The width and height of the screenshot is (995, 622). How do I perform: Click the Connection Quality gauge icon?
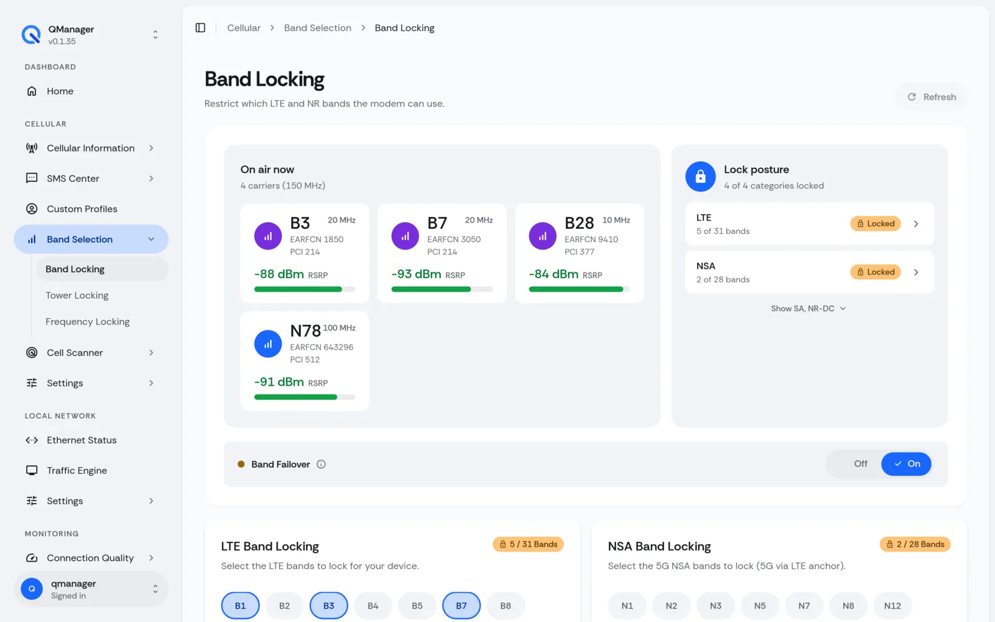[32, 558]
